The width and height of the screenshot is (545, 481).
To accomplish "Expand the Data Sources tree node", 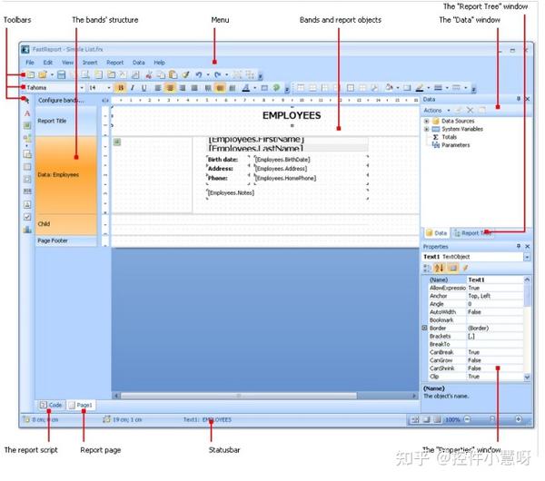I will pos(427,122).
